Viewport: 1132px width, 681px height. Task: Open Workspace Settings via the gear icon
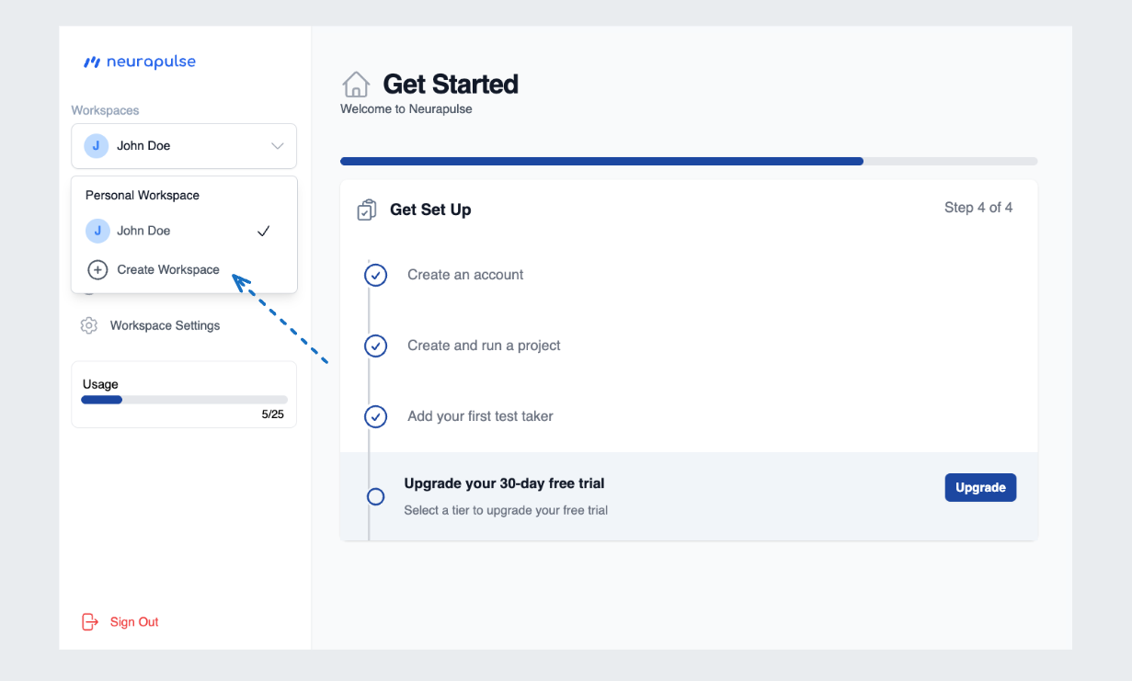(88, 325)
